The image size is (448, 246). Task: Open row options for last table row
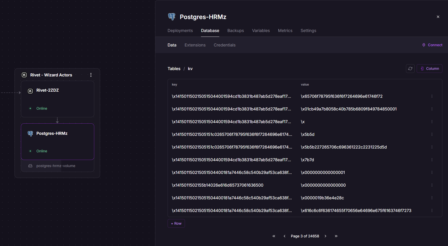click(432, 210)
